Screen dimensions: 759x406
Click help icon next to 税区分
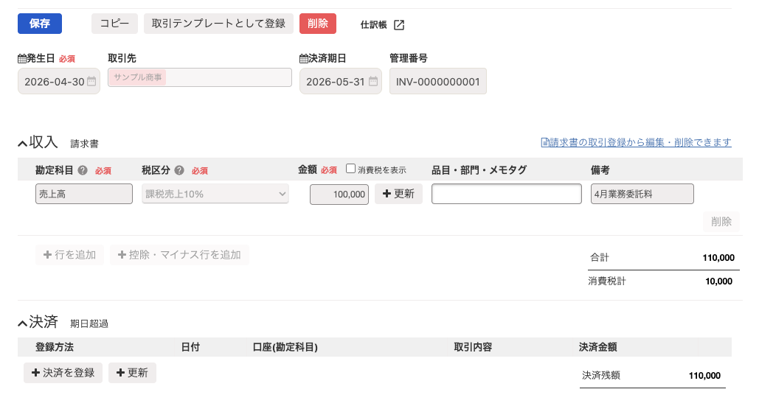tap(179, 170)
